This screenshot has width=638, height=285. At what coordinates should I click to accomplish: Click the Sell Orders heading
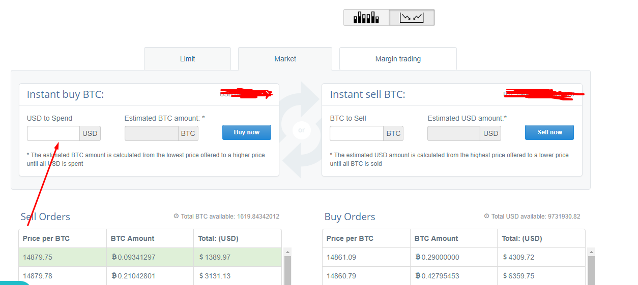click(45, 217)
